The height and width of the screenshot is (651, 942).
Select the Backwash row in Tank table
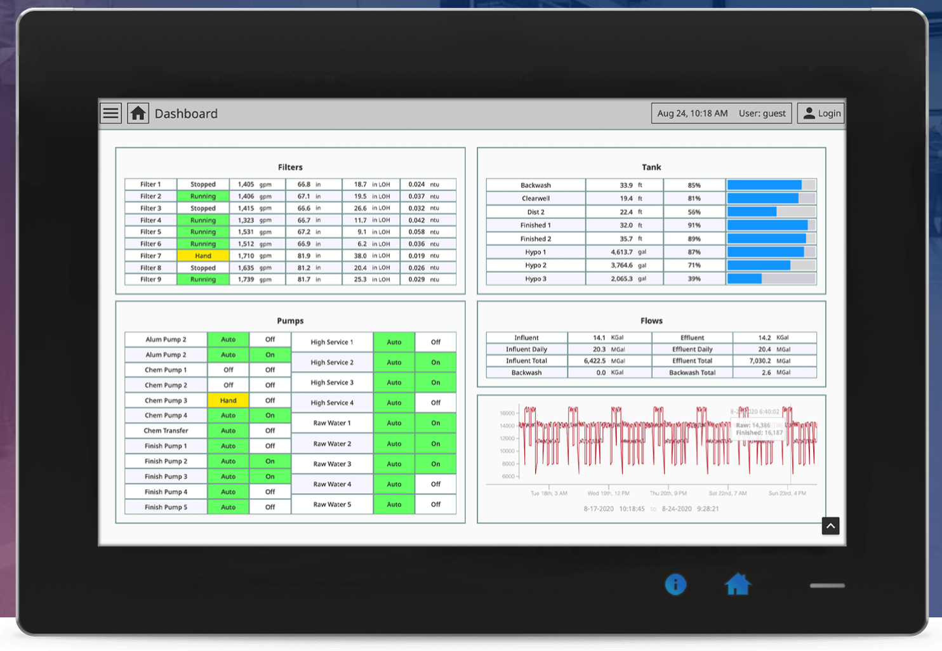[535, 185]
